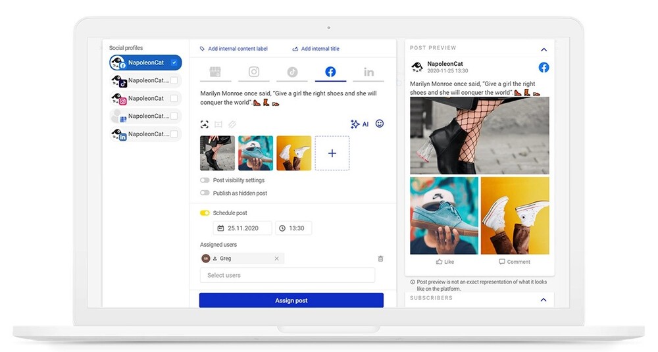
Task: Click the AI text assistant icon
Action: [x=359, y=124]
